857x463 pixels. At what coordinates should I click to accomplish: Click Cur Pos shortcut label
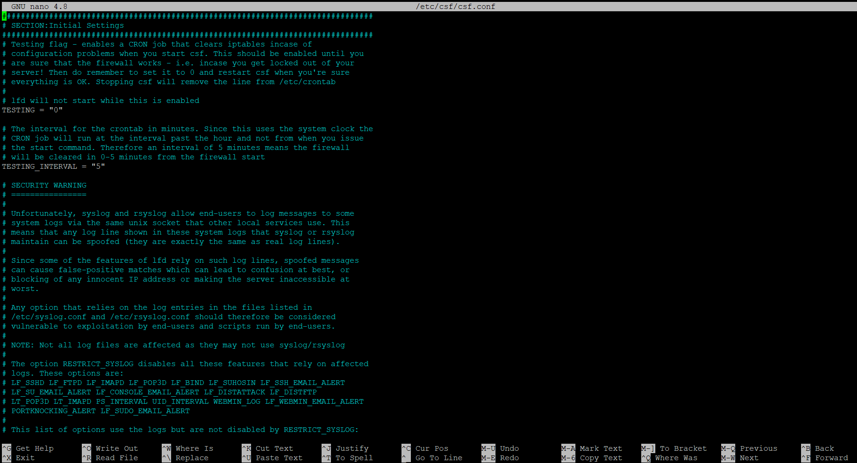pyautogui.click(x=432, y=448)
